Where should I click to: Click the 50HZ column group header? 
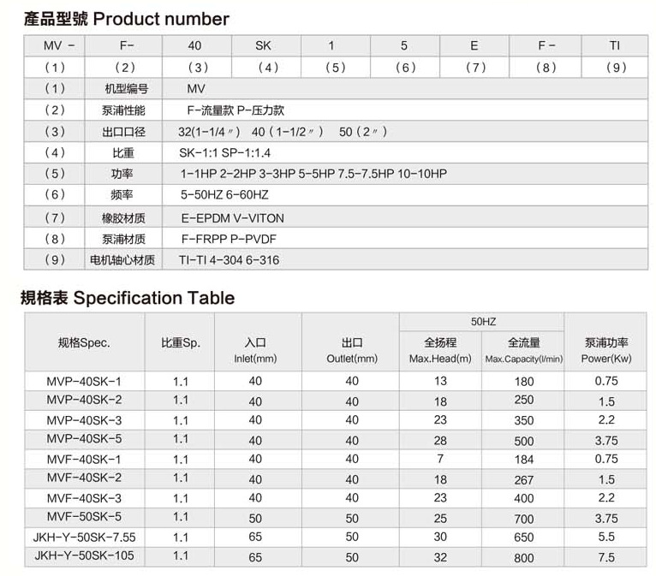click(483, 322)
